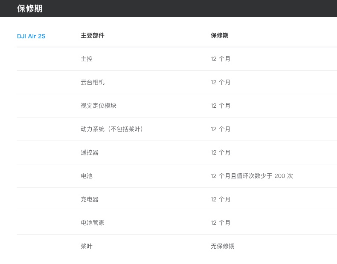Click the 12 个月 value for 充电器

220,199
